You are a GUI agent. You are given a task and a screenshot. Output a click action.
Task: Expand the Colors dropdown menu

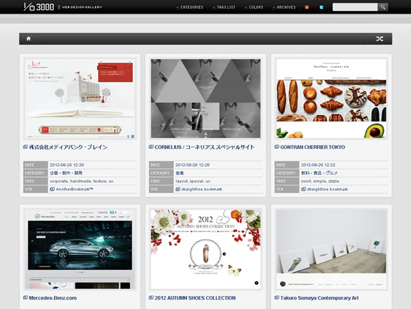tap(253, 8)
